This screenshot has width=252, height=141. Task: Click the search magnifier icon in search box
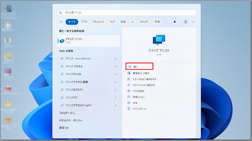(60, 13)
